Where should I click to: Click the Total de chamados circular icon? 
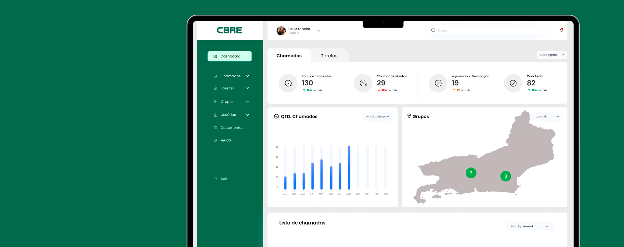tap(288, 83)
